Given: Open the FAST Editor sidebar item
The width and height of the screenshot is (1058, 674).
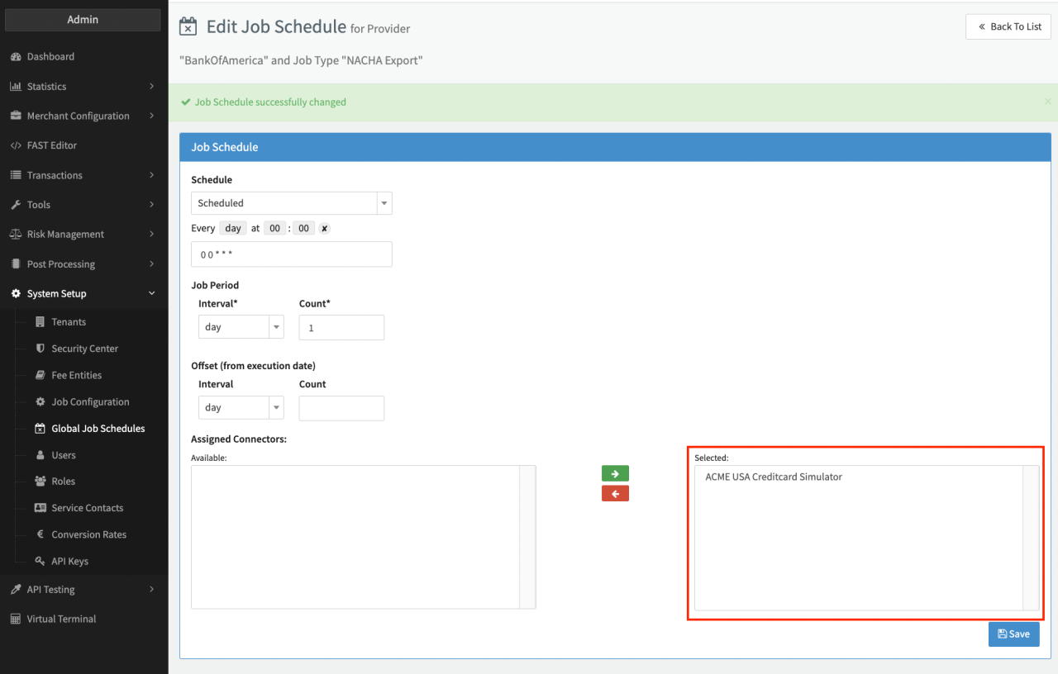Looking at the screenshot, I should point(51,145).
